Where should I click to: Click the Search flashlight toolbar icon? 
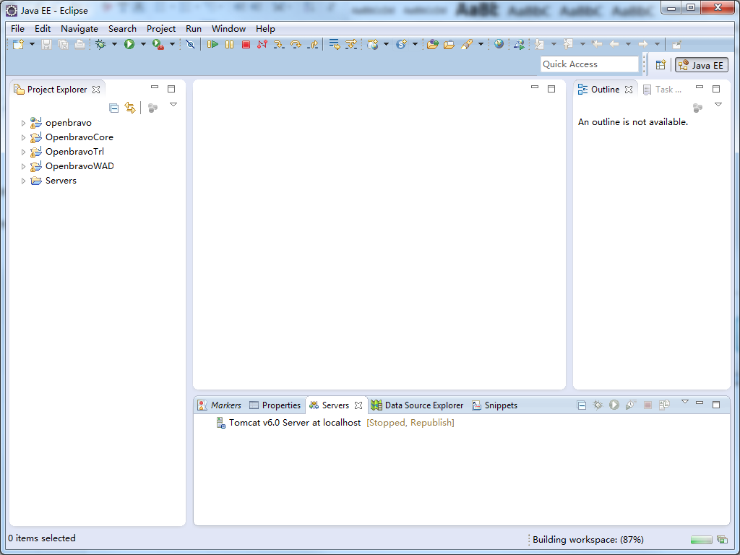pos(467,44)
